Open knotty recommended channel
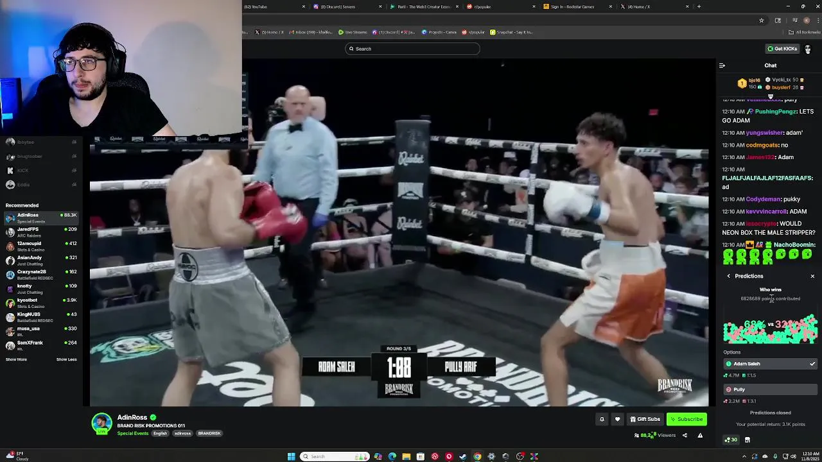 (x=41, y=289)
